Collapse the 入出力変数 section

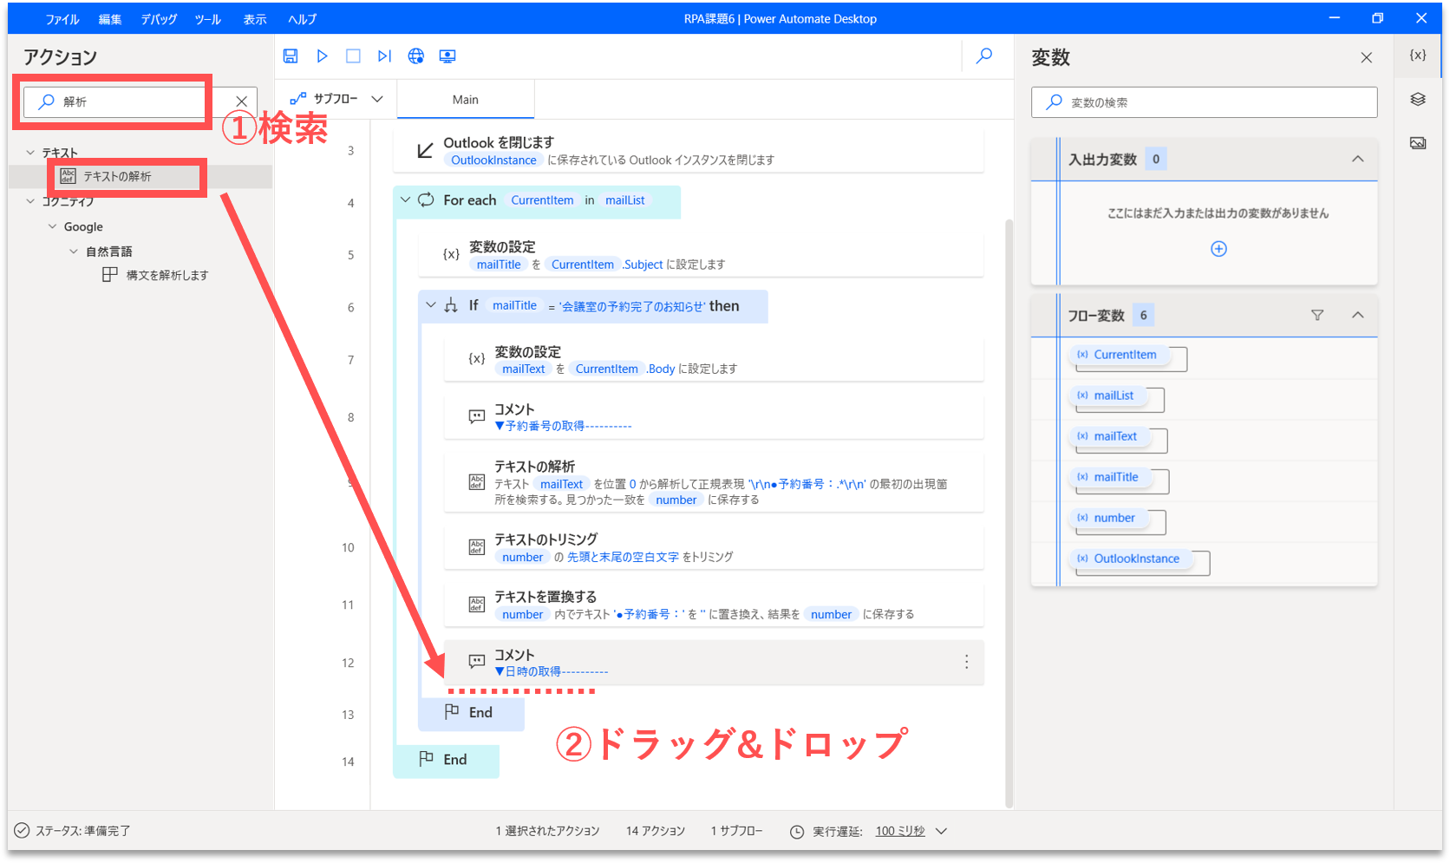point(1358,160)
